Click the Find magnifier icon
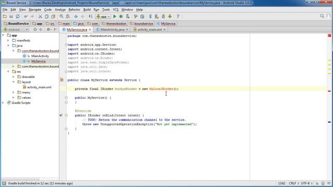 [x=61, y=16]
